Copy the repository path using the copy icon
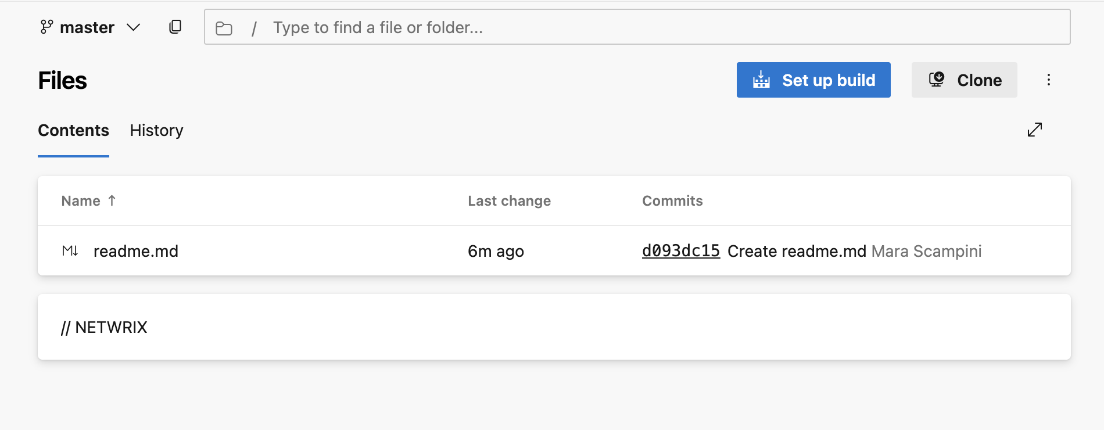This screenshot has height=430, width=1104. [174, 26]
